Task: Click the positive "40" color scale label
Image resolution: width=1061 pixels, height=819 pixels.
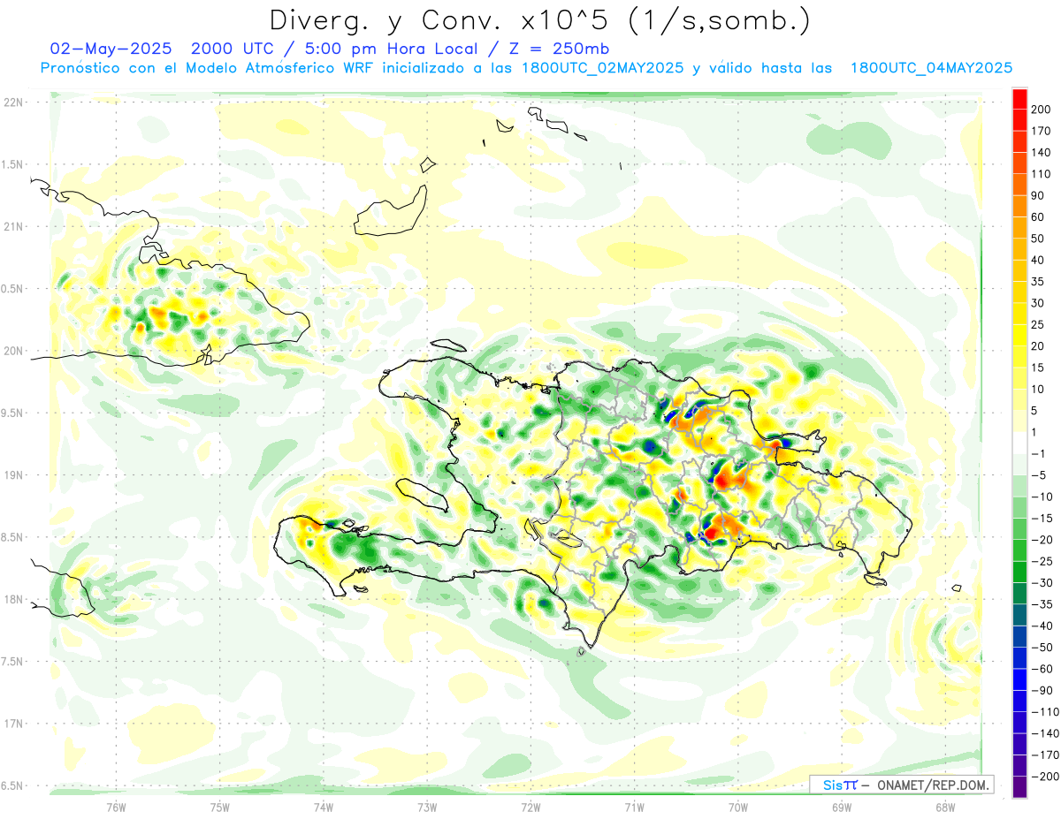Action: (1038, 260)
